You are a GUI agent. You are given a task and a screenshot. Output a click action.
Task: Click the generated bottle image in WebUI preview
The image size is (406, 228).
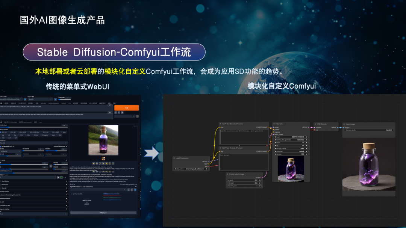103,140
